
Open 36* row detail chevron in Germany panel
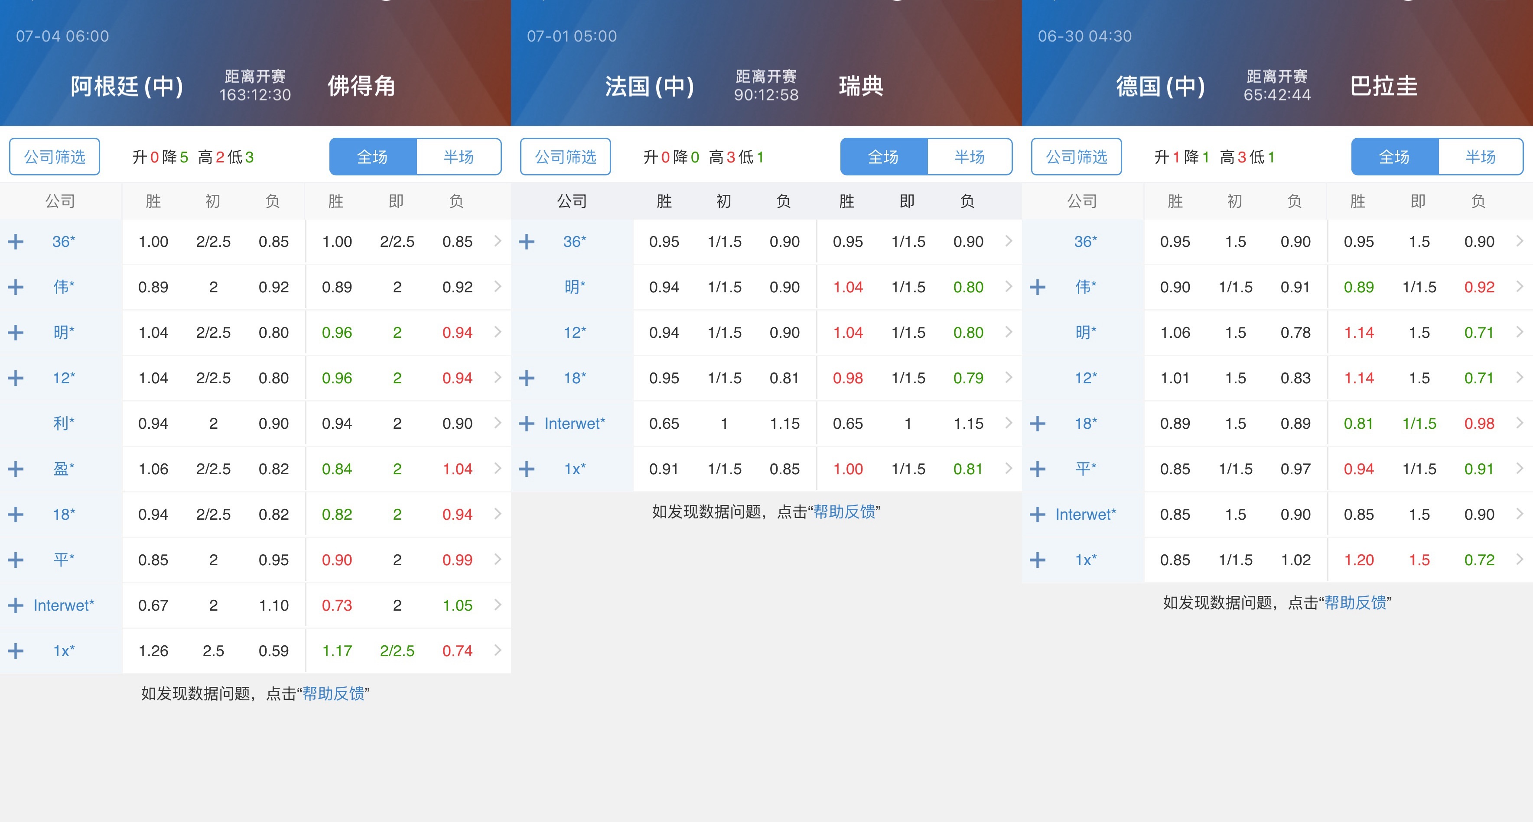point(1519,241)
